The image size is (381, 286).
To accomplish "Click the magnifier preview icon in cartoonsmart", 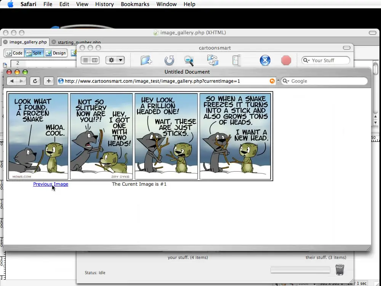I will (x=189, y=61).
